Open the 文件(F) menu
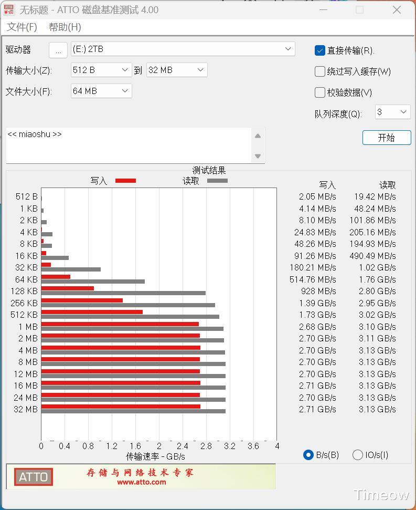This screenshot has width=416, height=510. point(22,27)
